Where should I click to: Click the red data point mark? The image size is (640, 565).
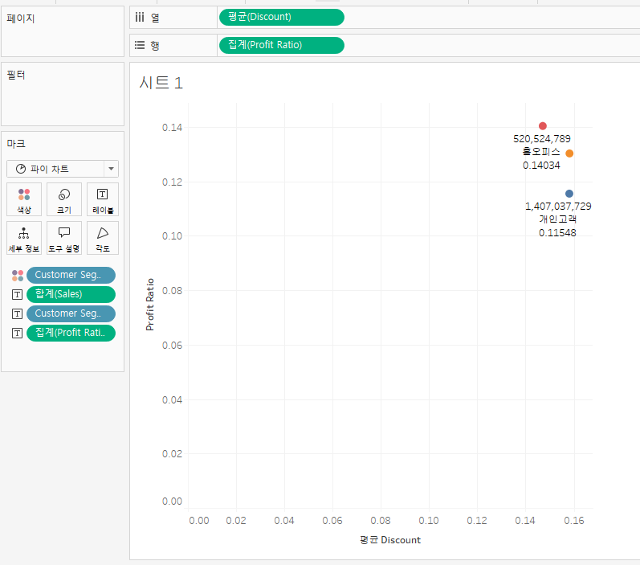point(543,126)
